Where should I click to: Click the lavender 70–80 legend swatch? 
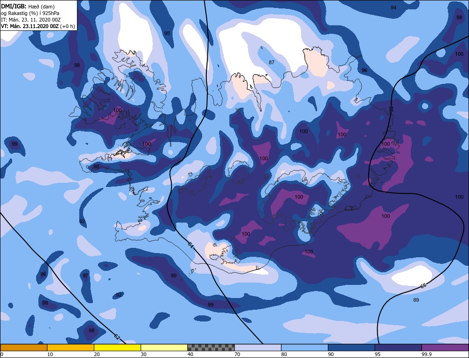click(x=258, y=347)
